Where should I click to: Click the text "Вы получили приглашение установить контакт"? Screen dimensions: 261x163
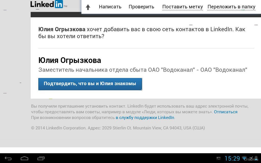[79, 106]
